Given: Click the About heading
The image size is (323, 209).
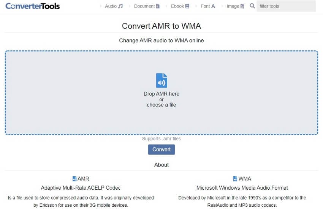Looking at the screenshot, I should (x=161, y=165).
